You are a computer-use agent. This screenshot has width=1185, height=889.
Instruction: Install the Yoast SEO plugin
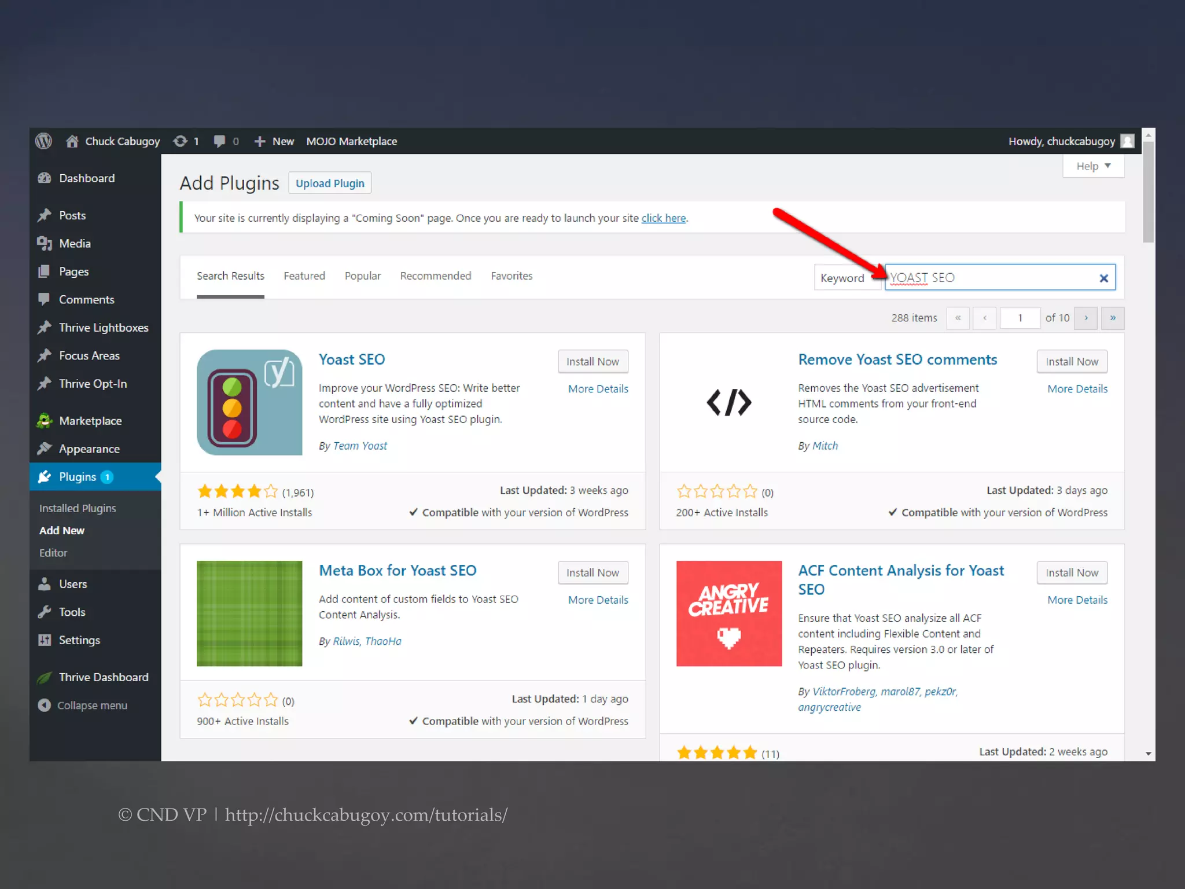[x=592, y=362]
